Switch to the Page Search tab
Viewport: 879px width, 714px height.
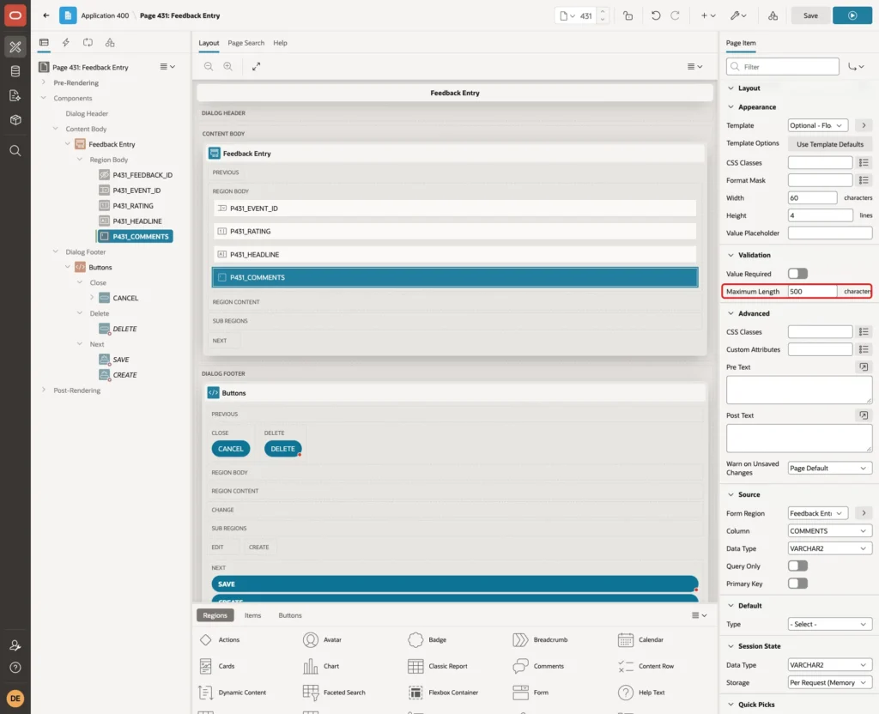246,43
